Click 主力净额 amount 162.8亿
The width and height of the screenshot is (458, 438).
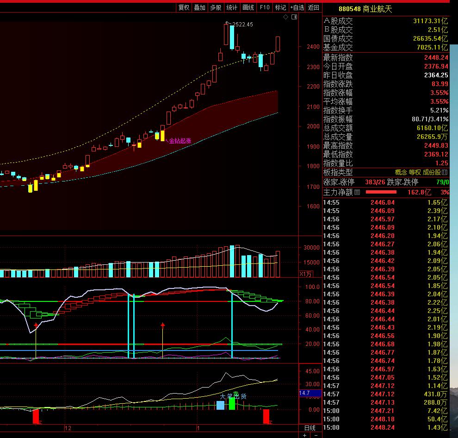tap(420, 192)
